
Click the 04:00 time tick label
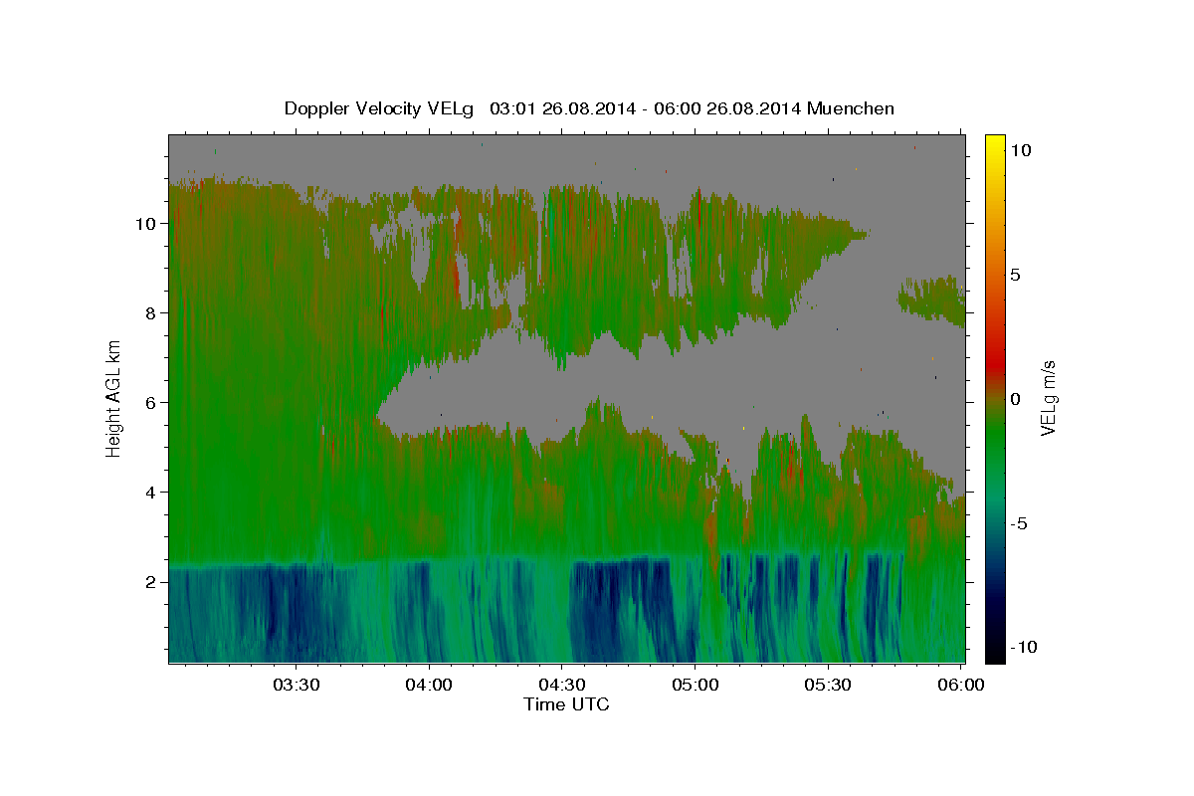[x=429, y=686]
